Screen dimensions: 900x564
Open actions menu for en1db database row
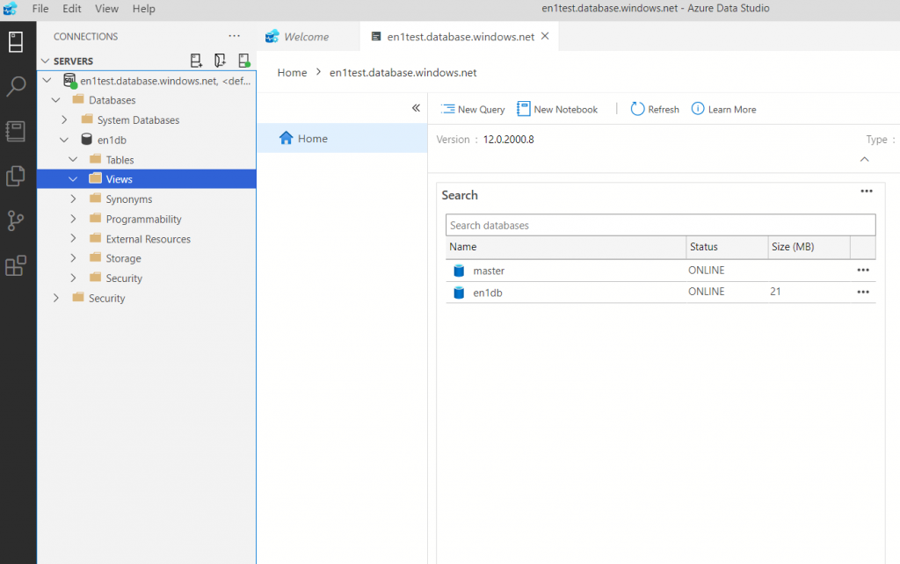tap(863, 292)
